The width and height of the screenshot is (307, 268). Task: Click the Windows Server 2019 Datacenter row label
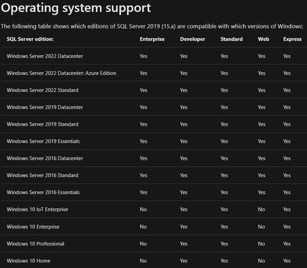pyautogui.click(x=45, y=107)
